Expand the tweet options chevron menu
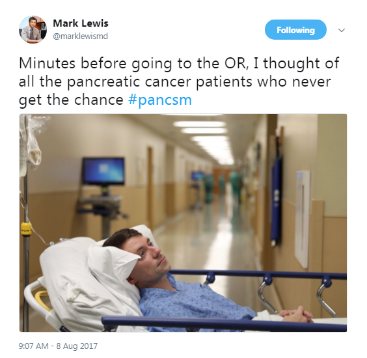The image size is (367, 358). pyautogui.click(x=342, y=30)
